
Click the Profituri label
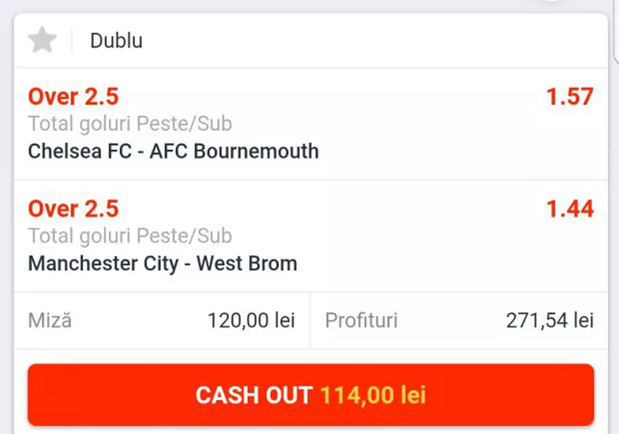tap(361, 320)
